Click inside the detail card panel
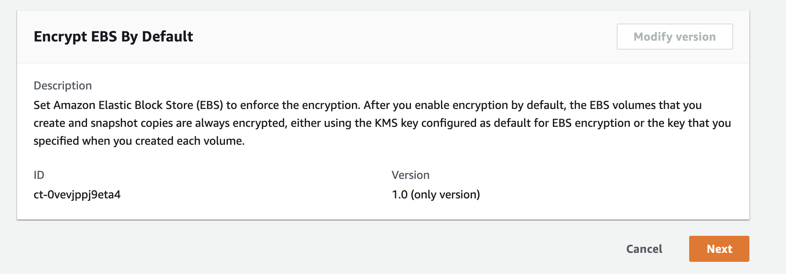This screenshot has width=786, height=274. [x=391, y=159]
